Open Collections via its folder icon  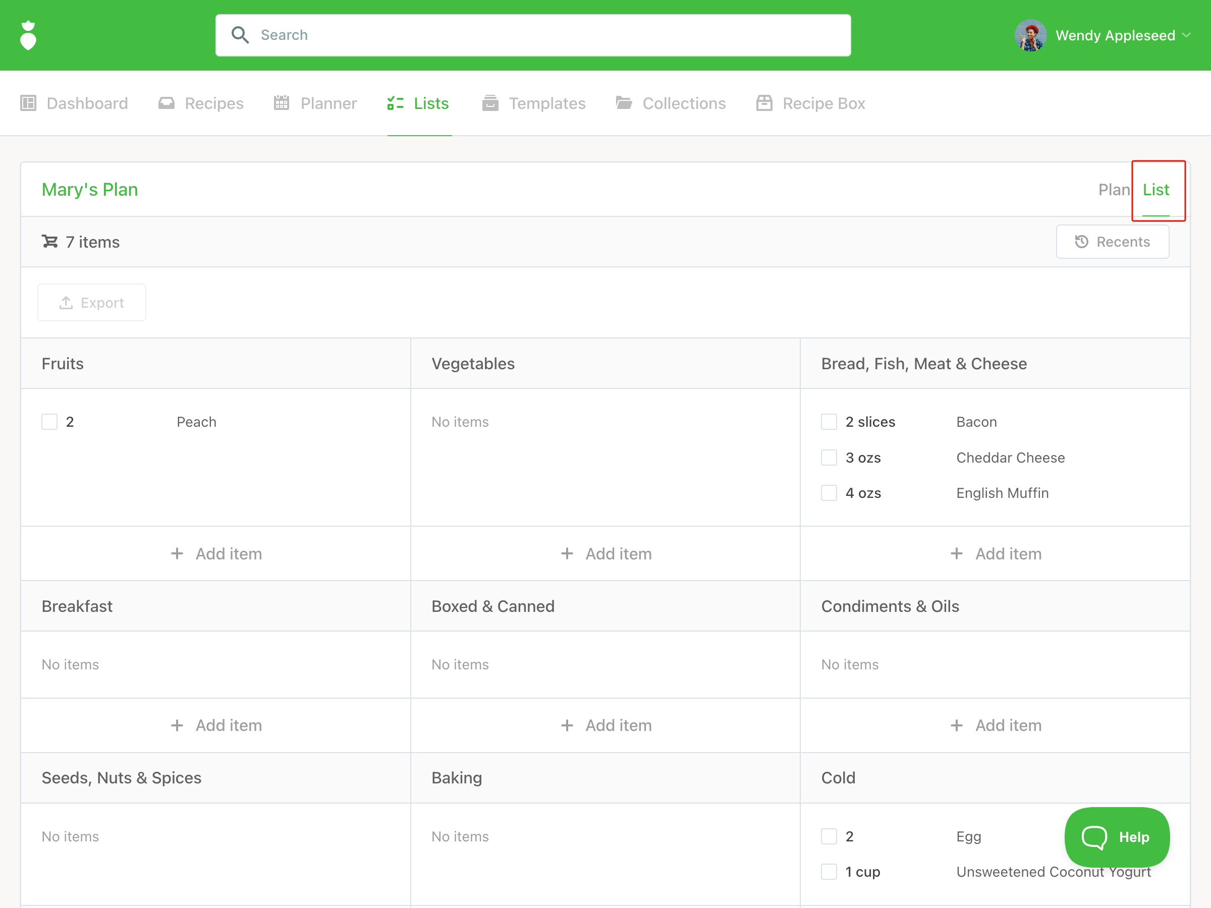click(x=624, y=103)
